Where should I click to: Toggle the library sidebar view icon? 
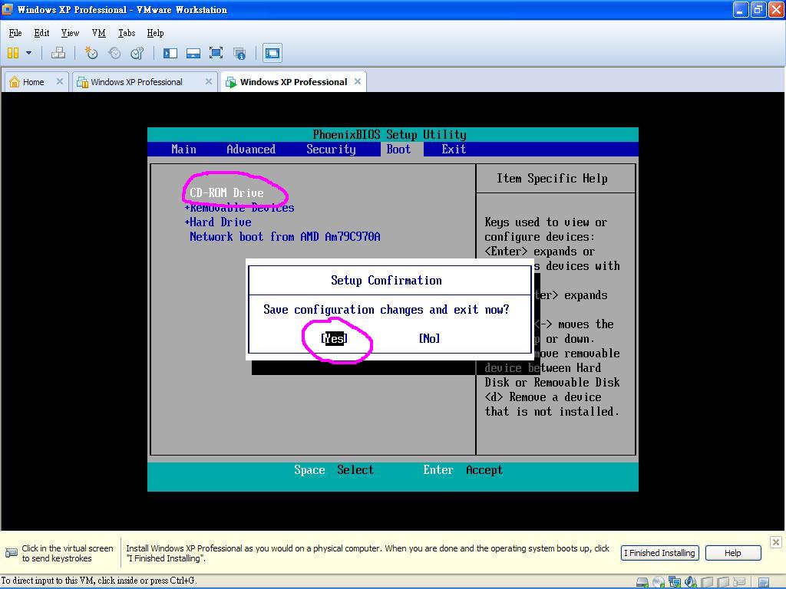click(x=170, y=53)
